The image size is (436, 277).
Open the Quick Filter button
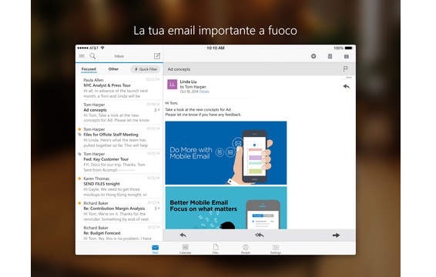click(x=146, y=69)
